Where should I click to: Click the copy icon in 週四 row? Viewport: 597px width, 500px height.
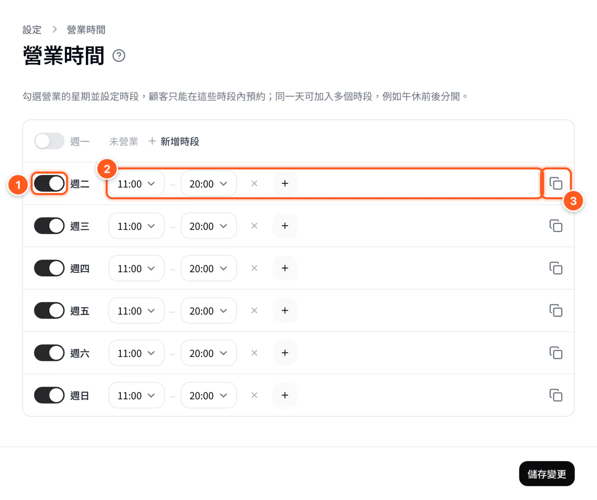[556, 268]
